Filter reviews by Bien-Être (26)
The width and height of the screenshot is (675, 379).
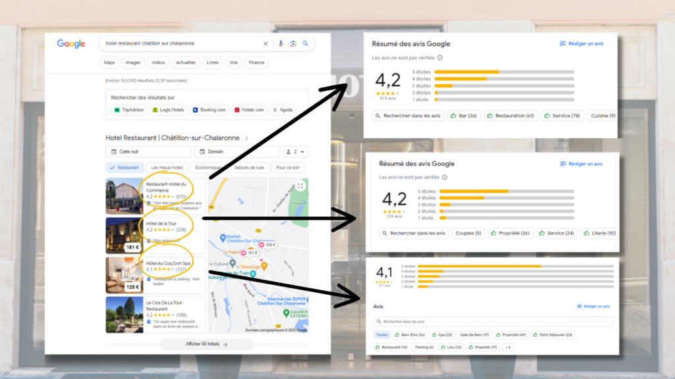(x=410, y=335)
